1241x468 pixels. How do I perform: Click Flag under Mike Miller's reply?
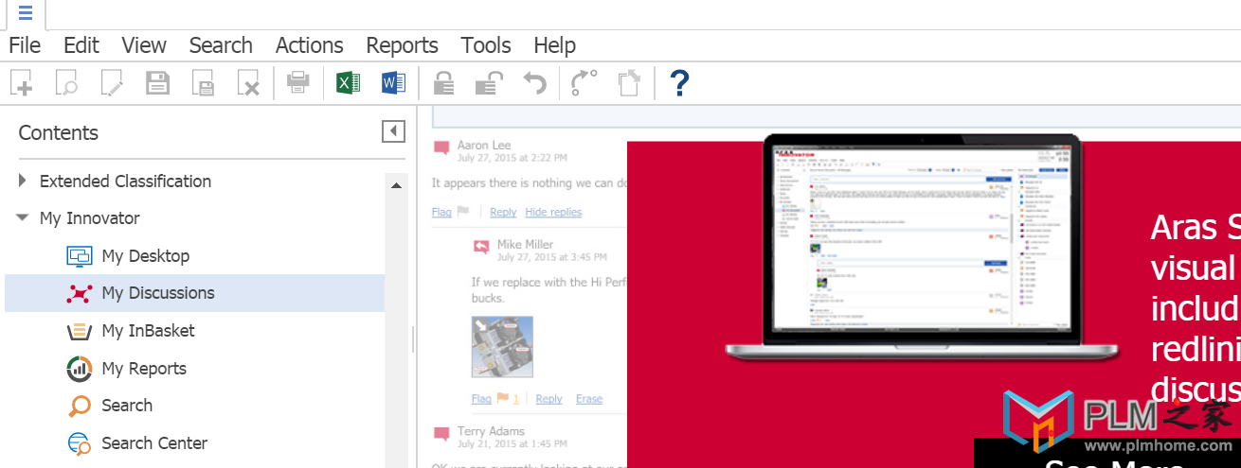point(481,399)
